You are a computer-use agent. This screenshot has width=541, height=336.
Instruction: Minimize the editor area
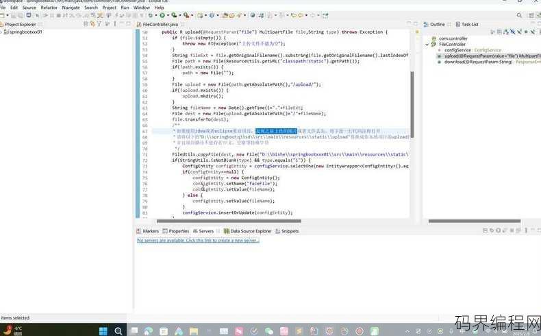coord(409,23)
